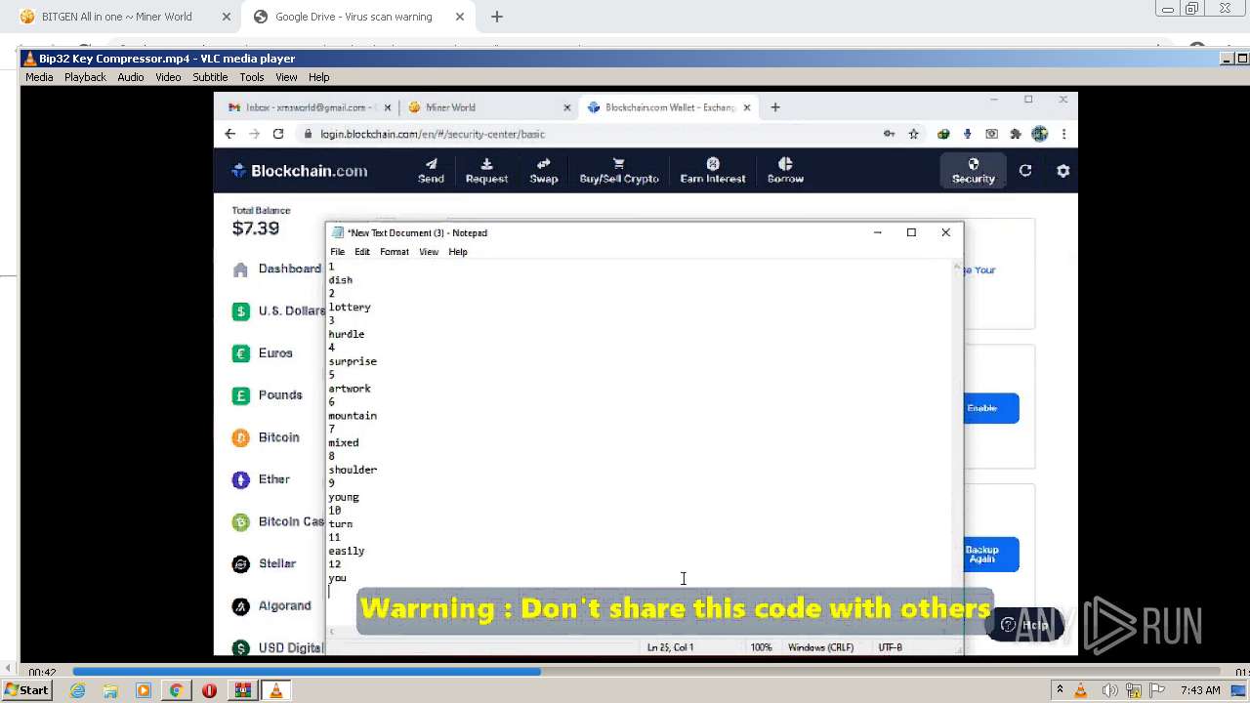1250x703 pixels.
Task: Click the Send icon in Blockchain.com header
Action: [x=431, y=171]
